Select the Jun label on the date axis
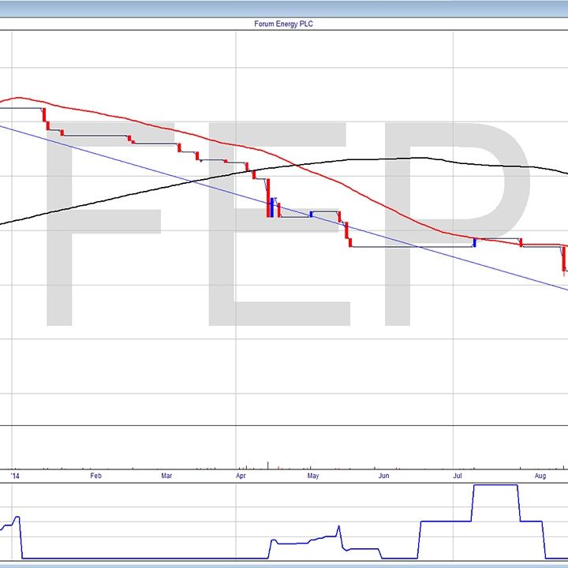Screen dimensions: 568x568 click(383, 476)
